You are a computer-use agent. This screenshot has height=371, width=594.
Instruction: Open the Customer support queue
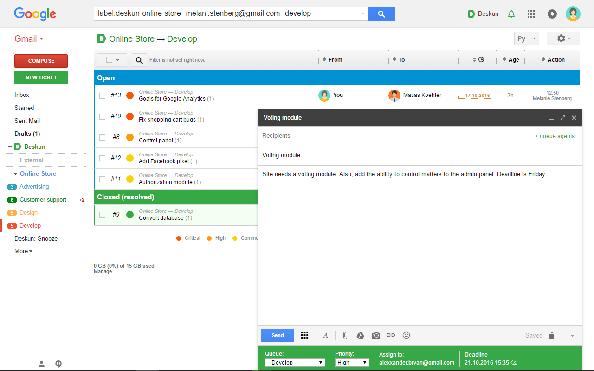43,199
